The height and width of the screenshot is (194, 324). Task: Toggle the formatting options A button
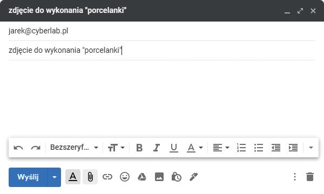(x=73, y=177)
